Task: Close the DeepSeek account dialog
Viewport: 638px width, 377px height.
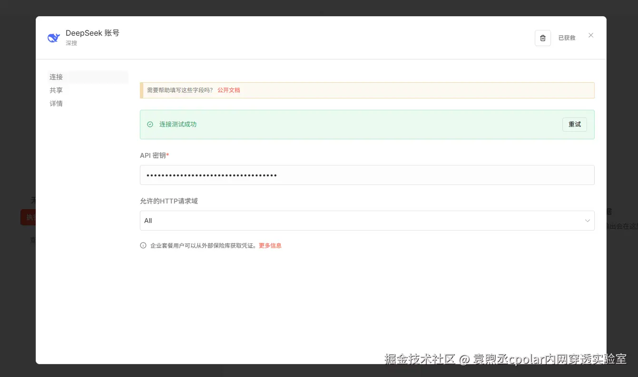Action: pos(591,35)
